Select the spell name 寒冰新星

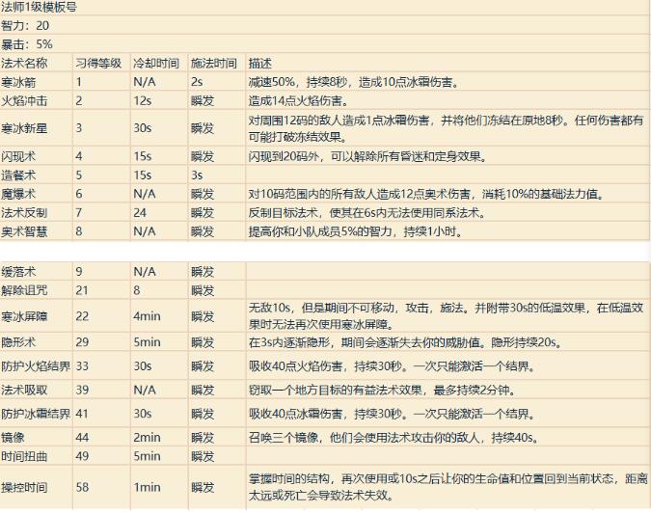pos(24,128)
